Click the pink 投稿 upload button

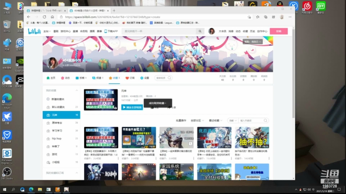(x=279, y=31)
